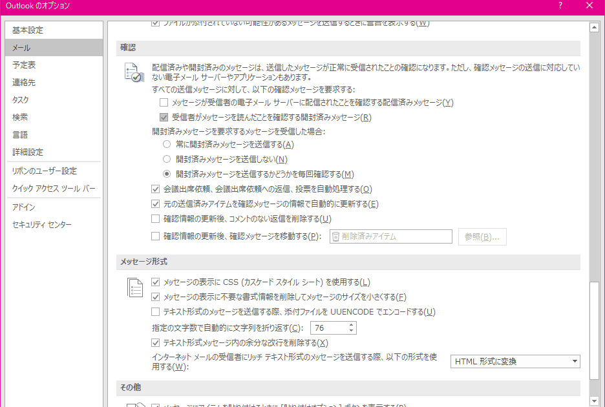Open the HTML 形式に変換 dropdown
Viewport: 605px width, 407px height.
click(x=515, y=362)
